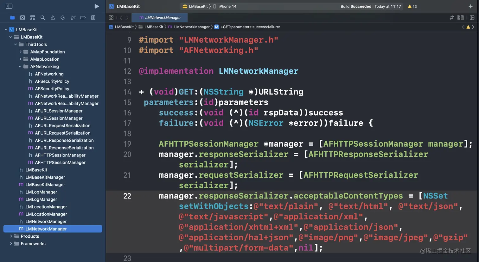Open the +GET:parameters:success:failure: method breadcrumb

point(247,27)
